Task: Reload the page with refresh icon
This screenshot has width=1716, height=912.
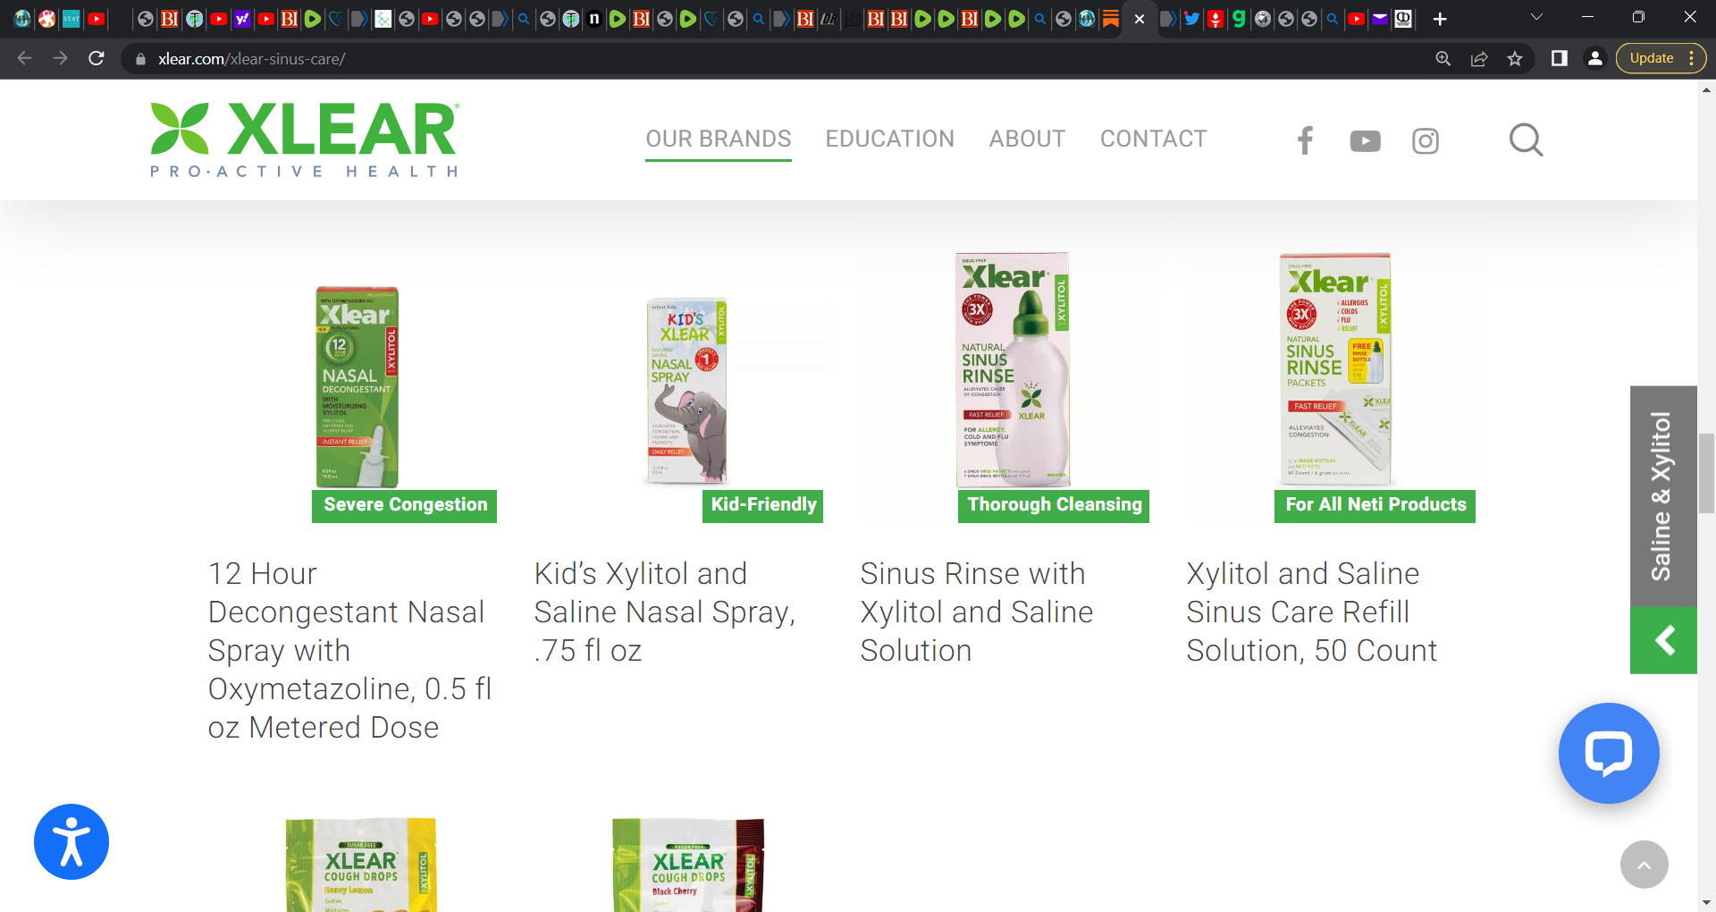Action: point(97,59)
